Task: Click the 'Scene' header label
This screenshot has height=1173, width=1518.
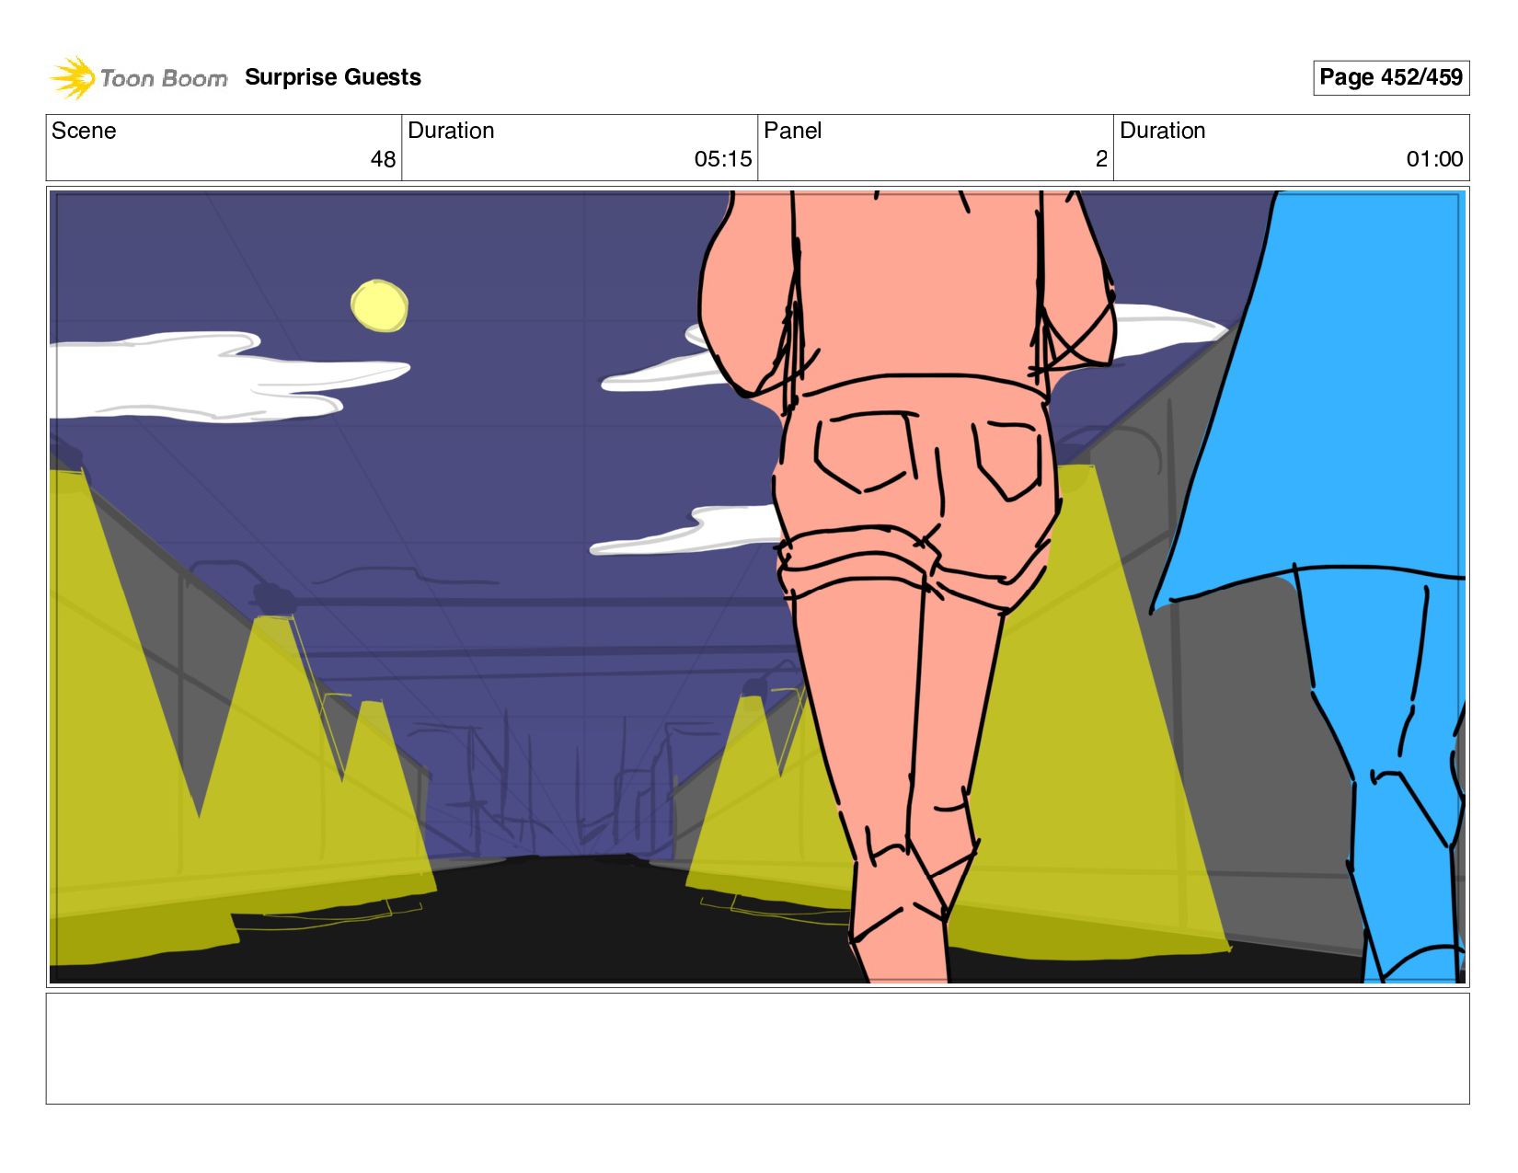Action: click(x=84, y=131)
